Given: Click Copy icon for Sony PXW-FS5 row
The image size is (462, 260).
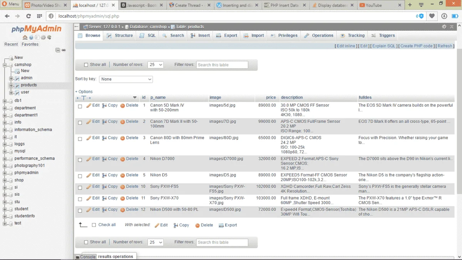Looking at the screenshot, I should coord(104,186).
